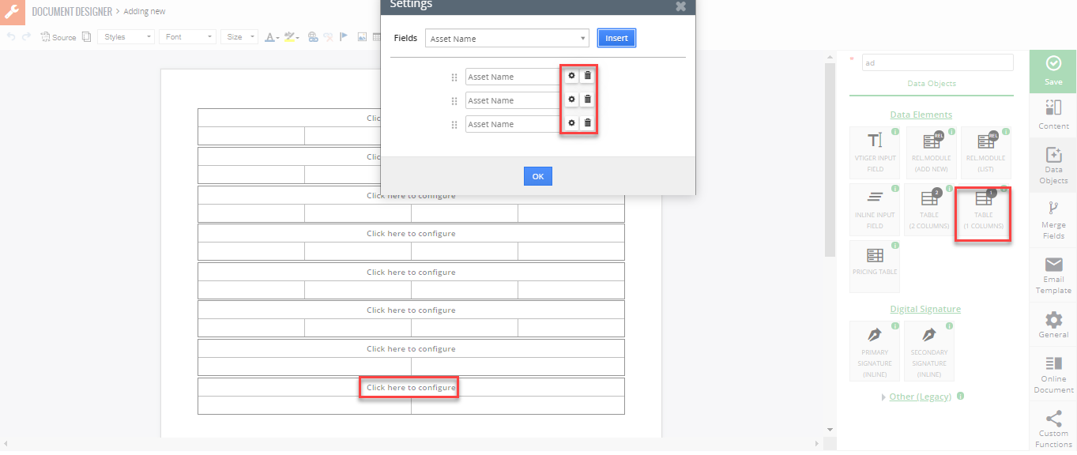1077x455 pixels.
Task: Select the Primary Signature (Inline) element
Action: click(x=875, y=351)
